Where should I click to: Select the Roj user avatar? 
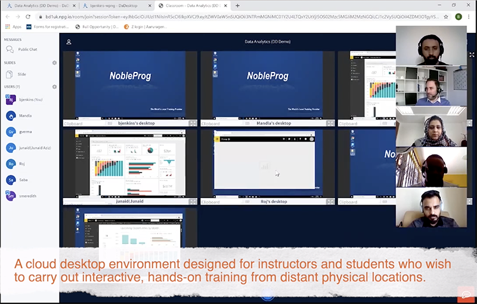point(11,164)
